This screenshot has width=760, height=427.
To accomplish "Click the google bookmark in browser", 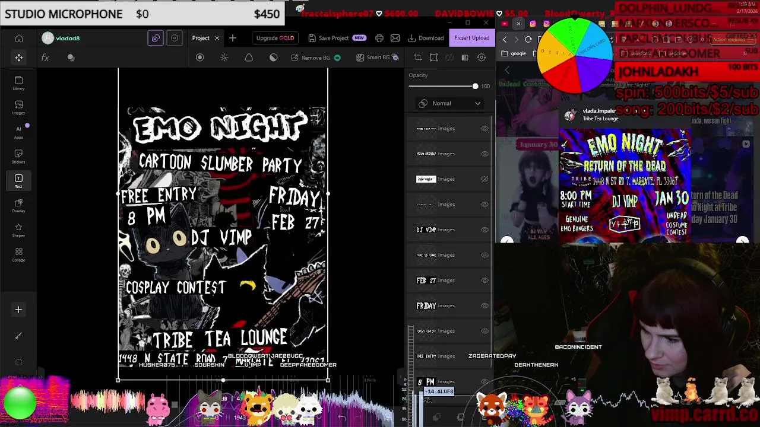I will tap(514, 53).
